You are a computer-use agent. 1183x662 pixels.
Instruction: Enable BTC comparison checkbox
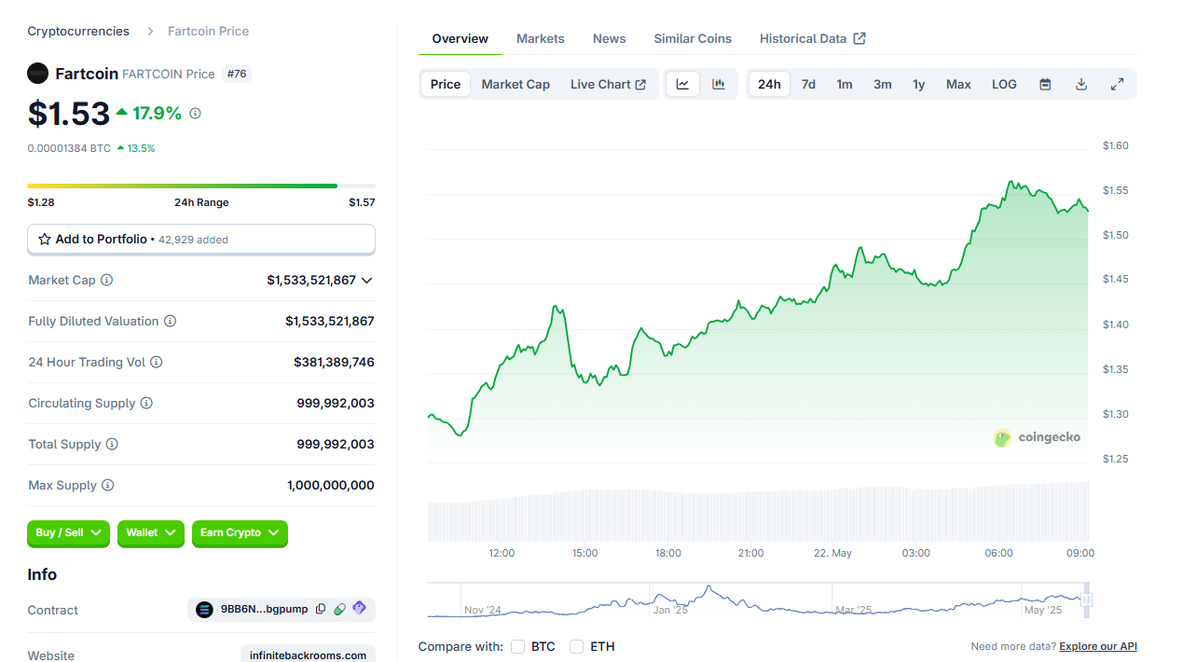tap(518, 646)
